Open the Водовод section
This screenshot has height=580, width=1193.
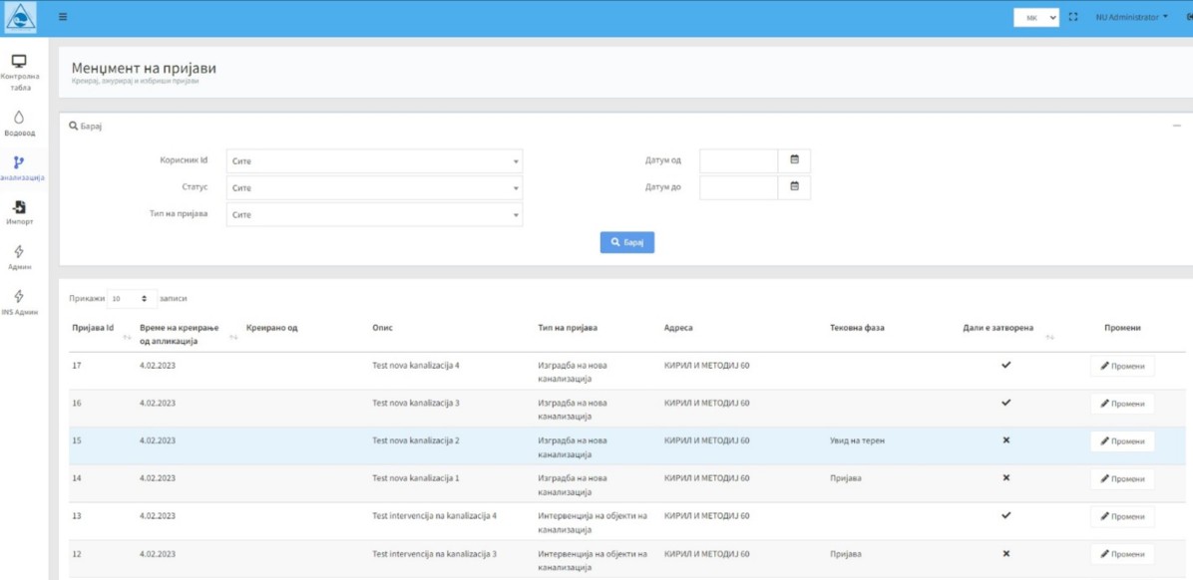click(x=20, y=125)
